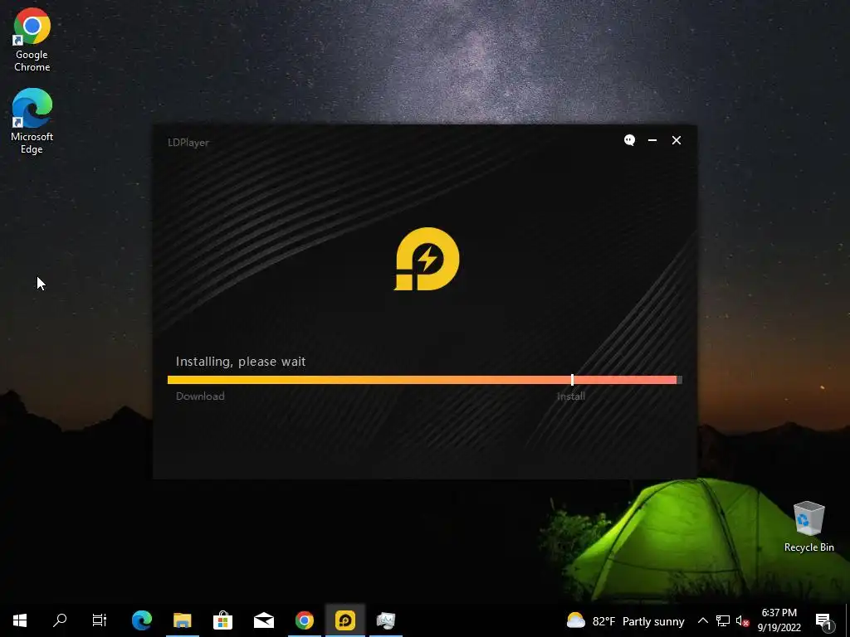Screen dimensions: 850x637
Task: Switch to Google Chrome on the taskbar
Action: click(x=305, y=620)
